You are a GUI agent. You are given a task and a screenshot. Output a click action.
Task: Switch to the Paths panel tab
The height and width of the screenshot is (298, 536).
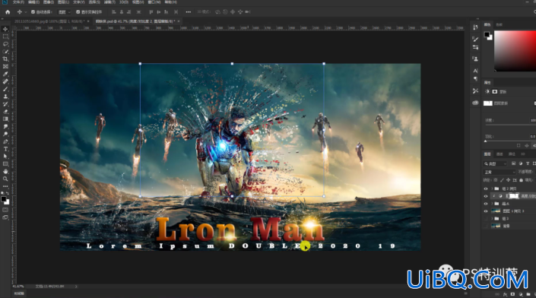(x=512, y=154)
